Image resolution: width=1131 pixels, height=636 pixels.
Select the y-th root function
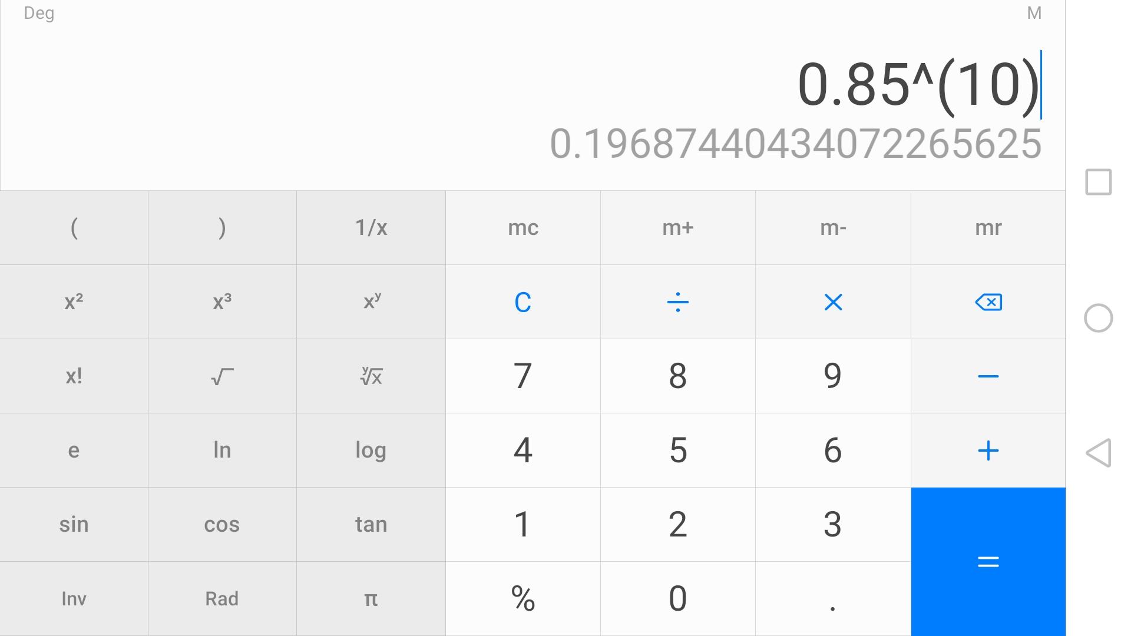[371, 376]
